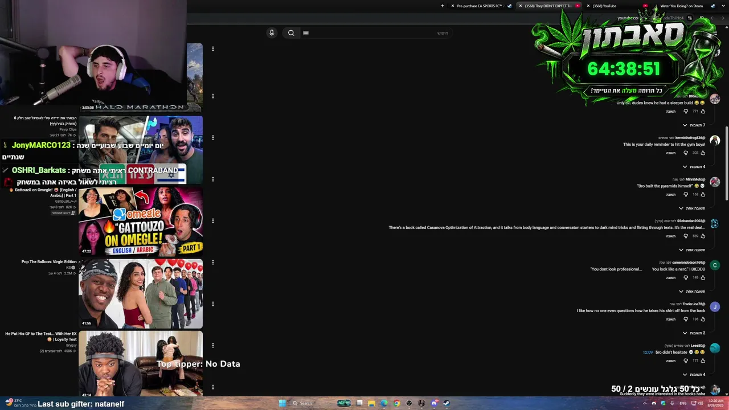This screenshot has height=410, width=729.
Task: Dislike the sleeper build comment
Action: pyautogui.click(x=686, y=112)
